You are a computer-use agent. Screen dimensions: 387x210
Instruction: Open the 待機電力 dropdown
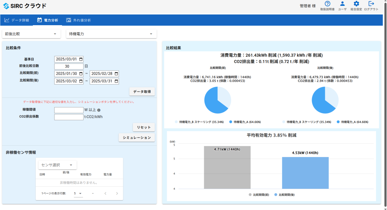pyautogui.click(x=111, y=34)
